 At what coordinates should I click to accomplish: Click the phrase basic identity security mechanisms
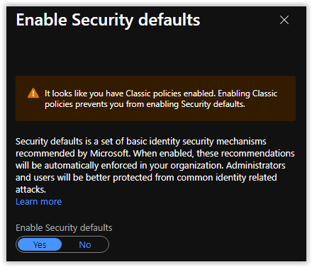(196, 142)
